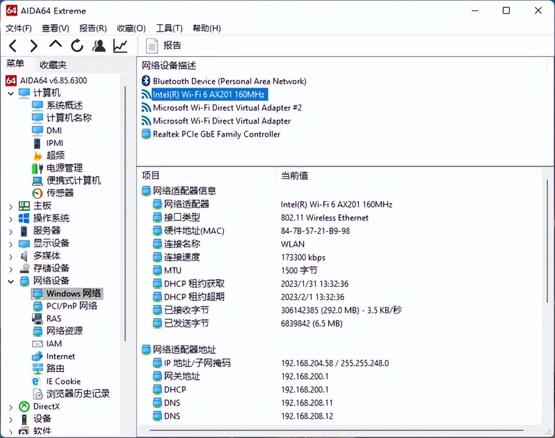This screenshot has height=438, width=555.
Task: Click the 网络适配器信息 group header
Action: click(x=179, y=191)
